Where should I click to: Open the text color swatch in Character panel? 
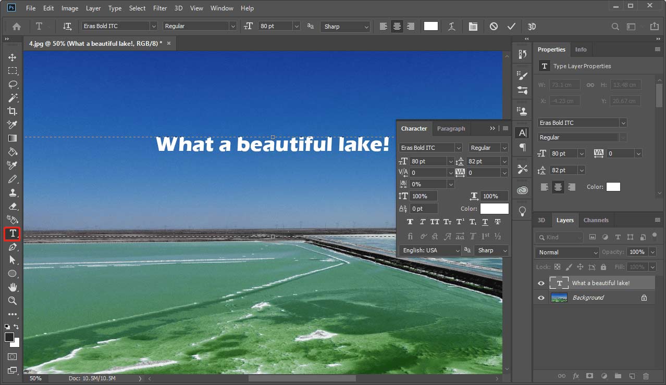point(494,208)
